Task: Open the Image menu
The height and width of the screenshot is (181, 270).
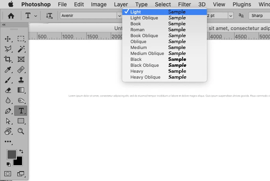Action: click(x=99, y=4)
